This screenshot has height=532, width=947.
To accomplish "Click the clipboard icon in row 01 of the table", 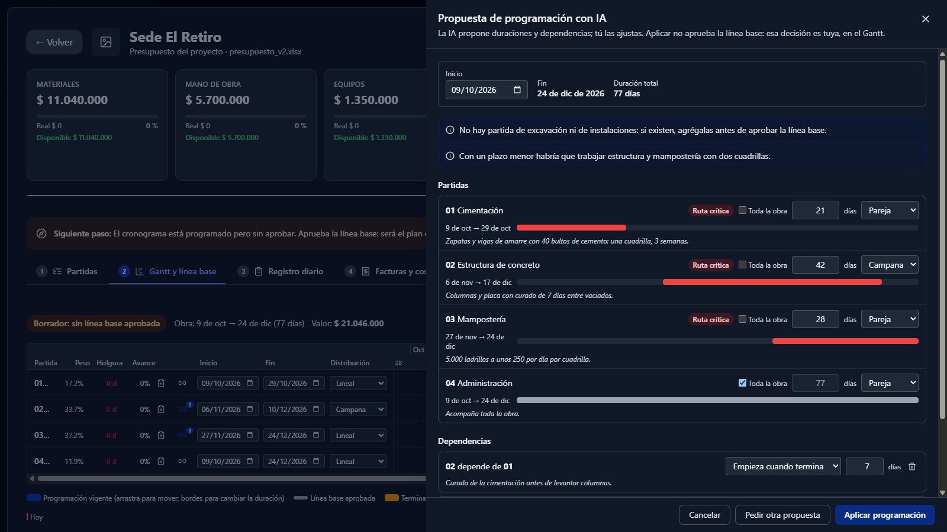I will [161, 383].
